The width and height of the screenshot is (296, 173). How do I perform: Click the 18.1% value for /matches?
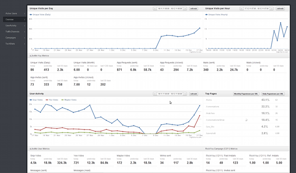coord(265,113)
